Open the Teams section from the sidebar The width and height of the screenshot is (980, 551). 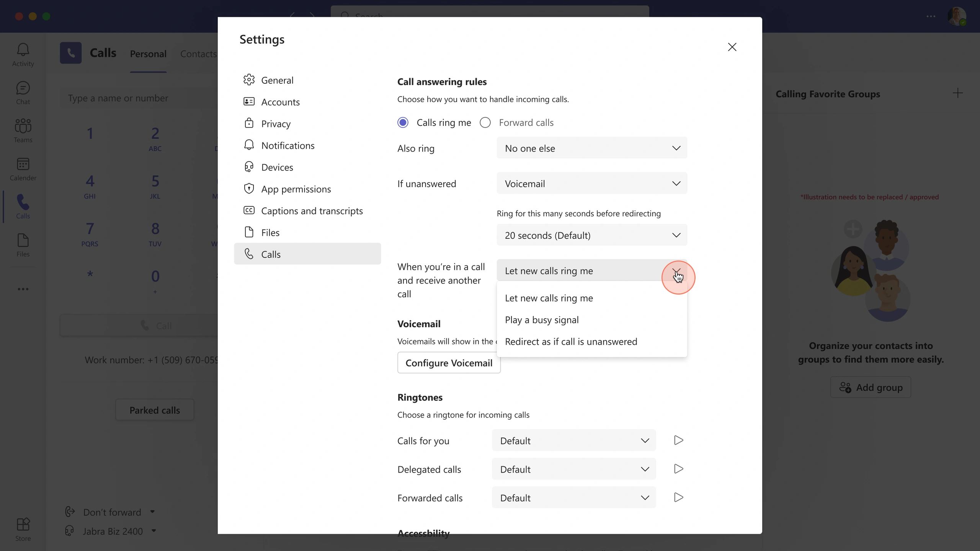pos(23,130)
